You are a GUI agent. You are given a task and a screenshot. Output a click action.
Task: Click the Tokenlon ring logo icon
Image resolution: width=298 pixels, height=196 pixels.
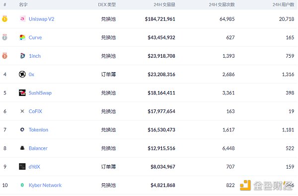(x=22, y=129)
